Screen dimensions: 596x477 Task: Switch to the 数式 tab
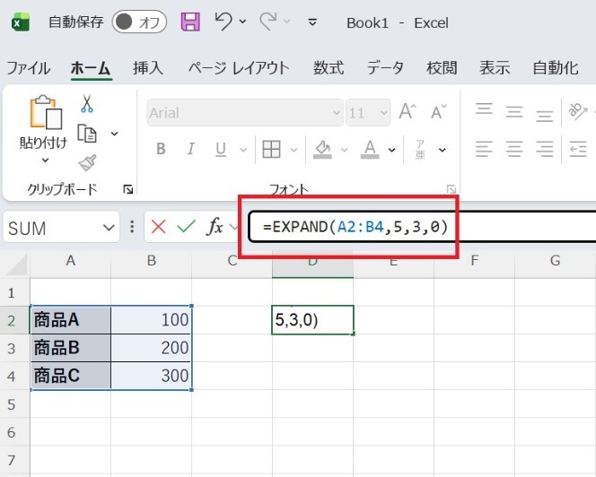click(x=329, y=68)
